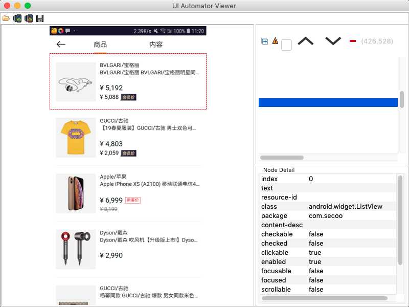Select the Apple iPhone XS (A2100) description

click(x=150, y=184)
